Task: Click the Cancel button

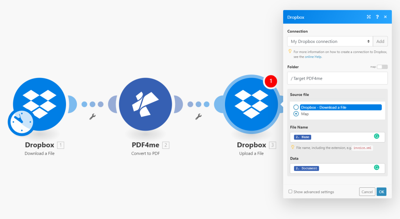Action: [367, 192]
